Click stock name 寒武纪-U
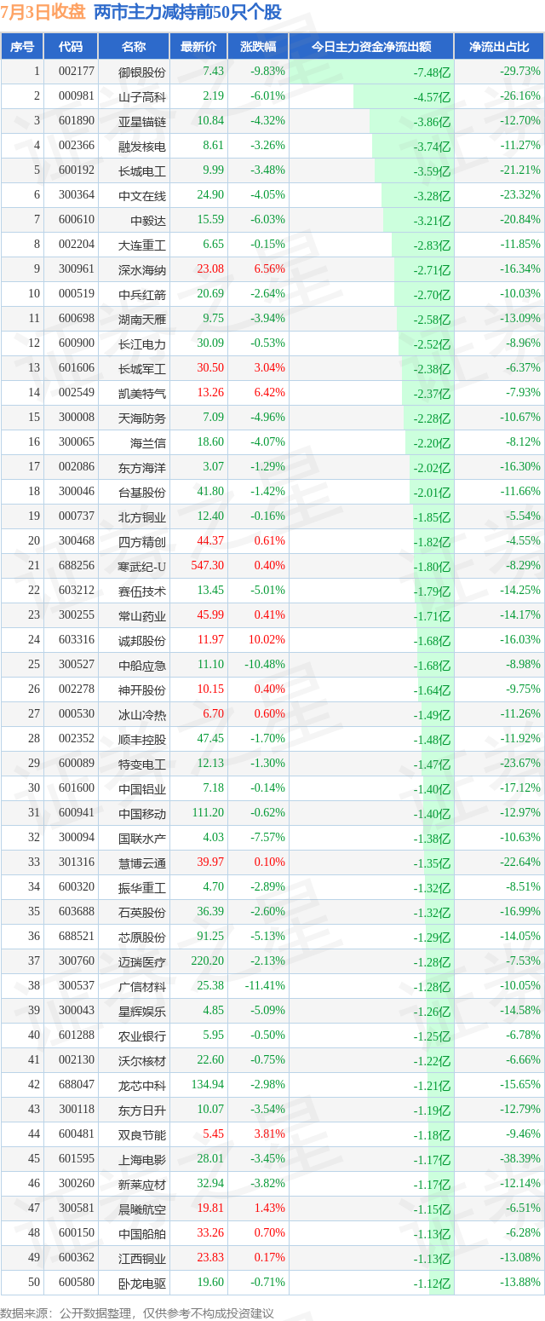The width and height of the screenshot is (545, 1321). click(142, 566)
